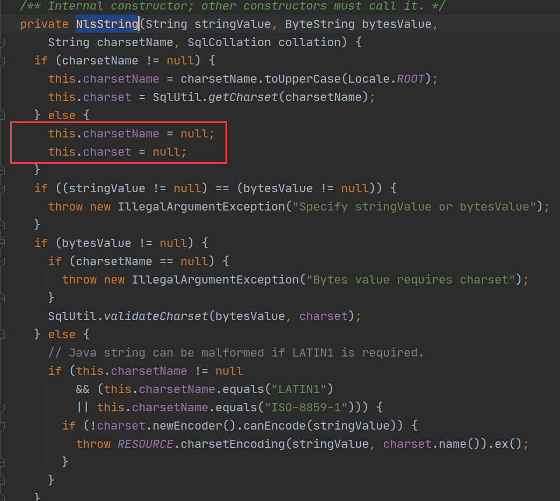This screenshot has width=560, height=501.
Task: Click the toUpperCase method call
Action: (x=302, y=79)
